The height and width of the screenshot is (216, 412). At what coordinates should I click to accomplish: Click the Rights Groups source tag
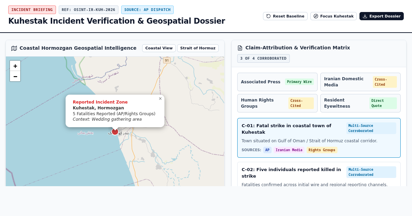coord(322,150)
